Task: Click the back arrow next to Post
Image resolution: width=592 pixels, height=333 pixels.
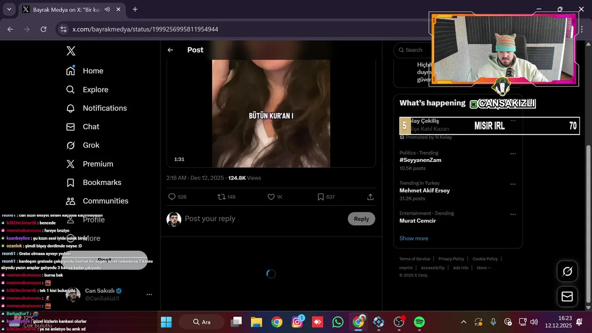Action: click(170, 50)
